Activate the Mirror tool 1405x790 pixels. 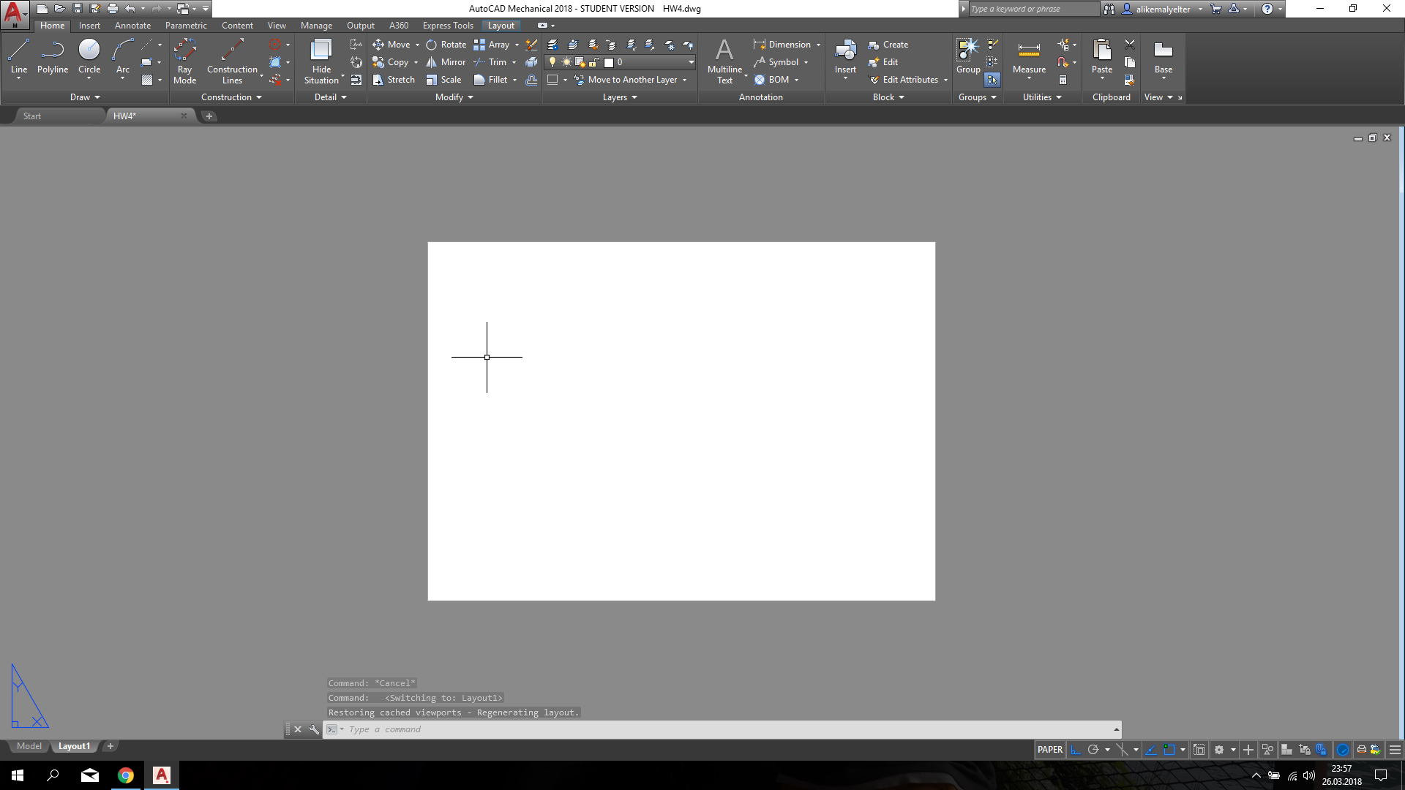tap(446, 62)
